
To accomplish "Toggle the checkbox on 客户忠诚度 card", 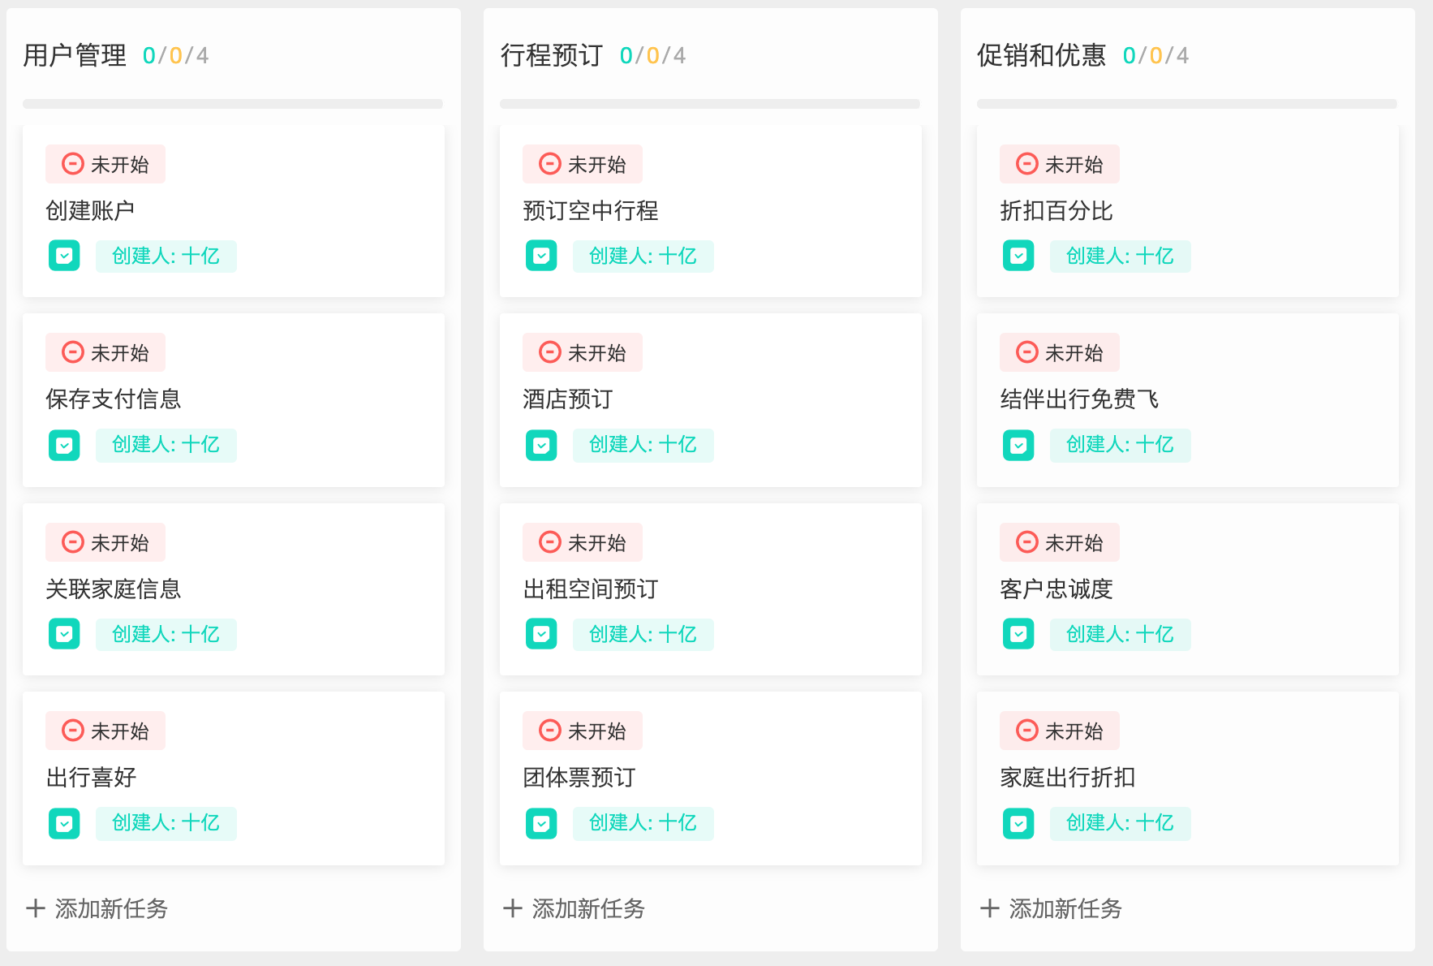I will tap(1018, 634).
